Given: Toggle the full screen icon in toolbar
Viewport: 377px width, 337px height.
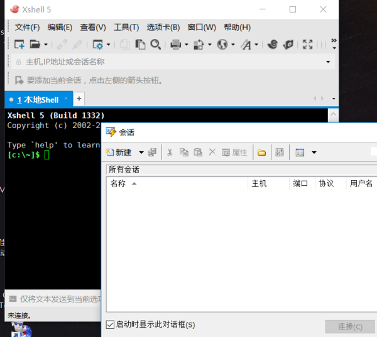Looking at the screenshot, I should tap(308, 45).
